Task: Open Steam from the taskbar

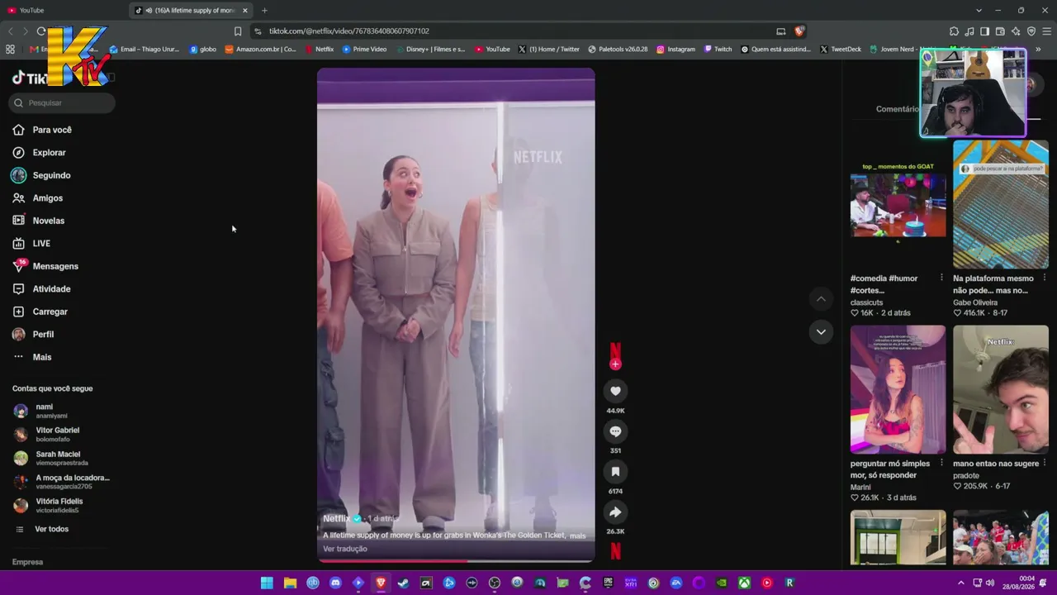Action: [x=403, y=583]
